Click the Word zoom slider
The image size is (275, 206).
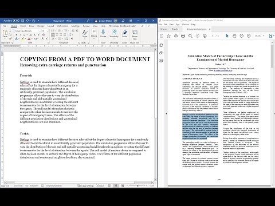[x=137, y=185]
